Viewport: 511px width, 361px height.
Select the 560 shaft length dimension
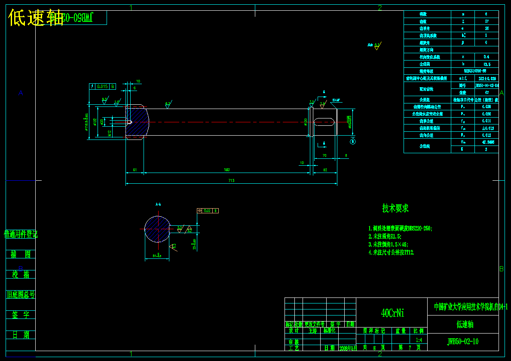[227, 170]
